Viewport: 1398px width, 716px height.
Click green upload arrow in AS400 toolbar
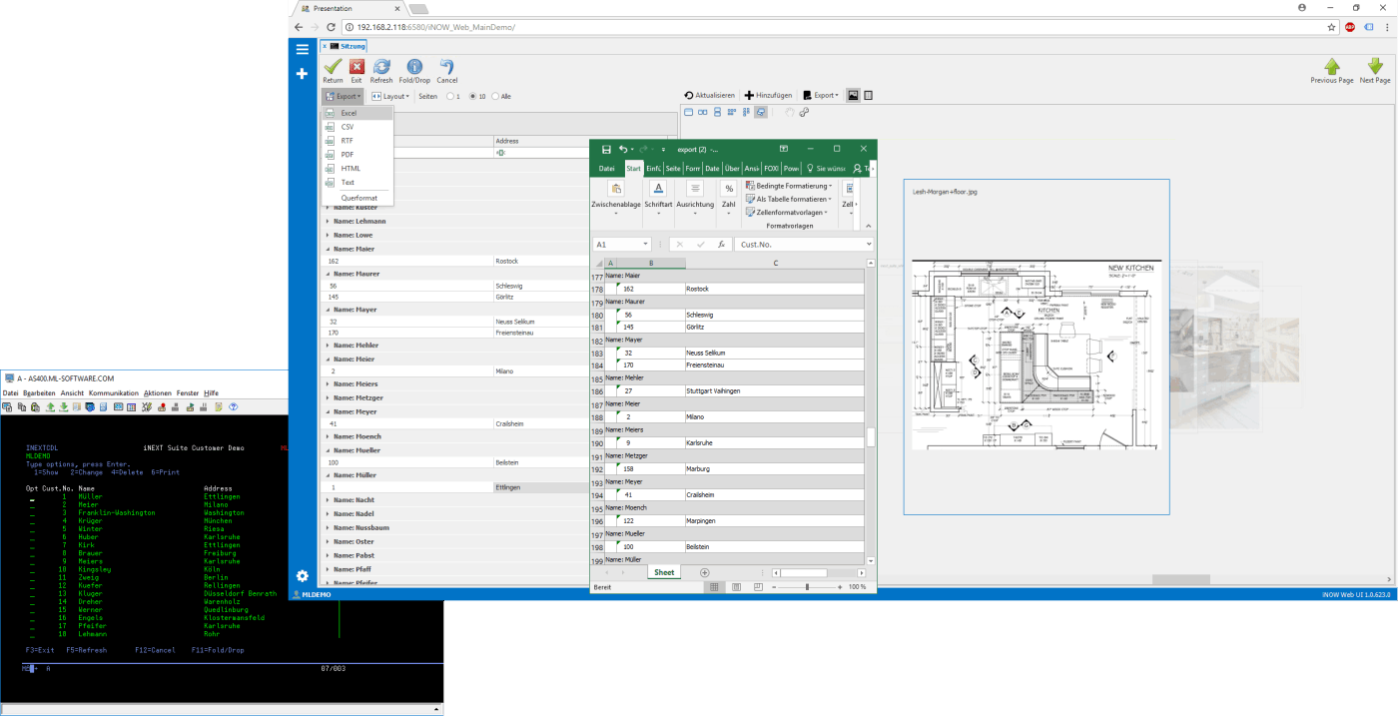(50, 407)
